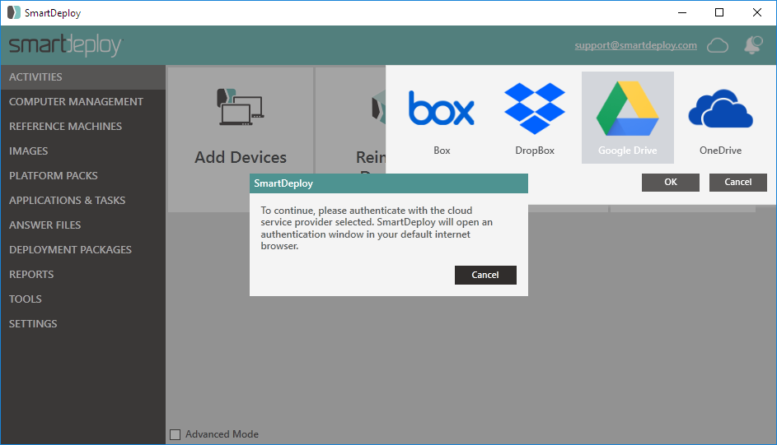Open Platform Packs section
Screen dimensions: 777x445
click(x=82, y=176)
